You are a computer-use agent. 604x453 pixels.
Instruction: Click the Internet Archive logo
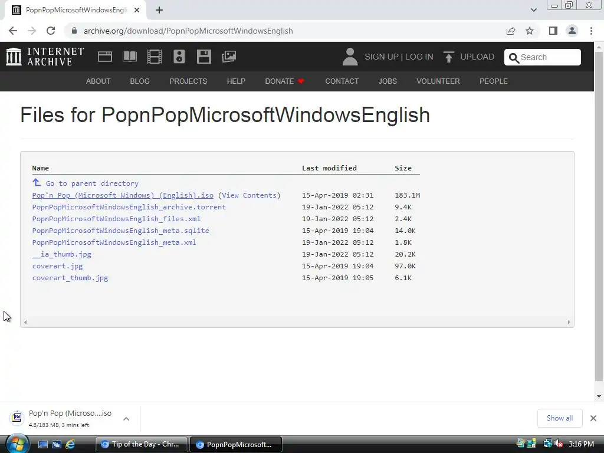(45, 57)
